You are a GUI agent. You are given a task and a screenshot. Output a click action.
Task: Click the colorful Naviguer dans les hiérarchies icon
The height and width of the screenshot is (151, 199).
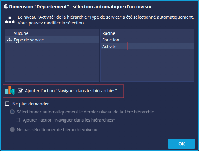point(10,90)
